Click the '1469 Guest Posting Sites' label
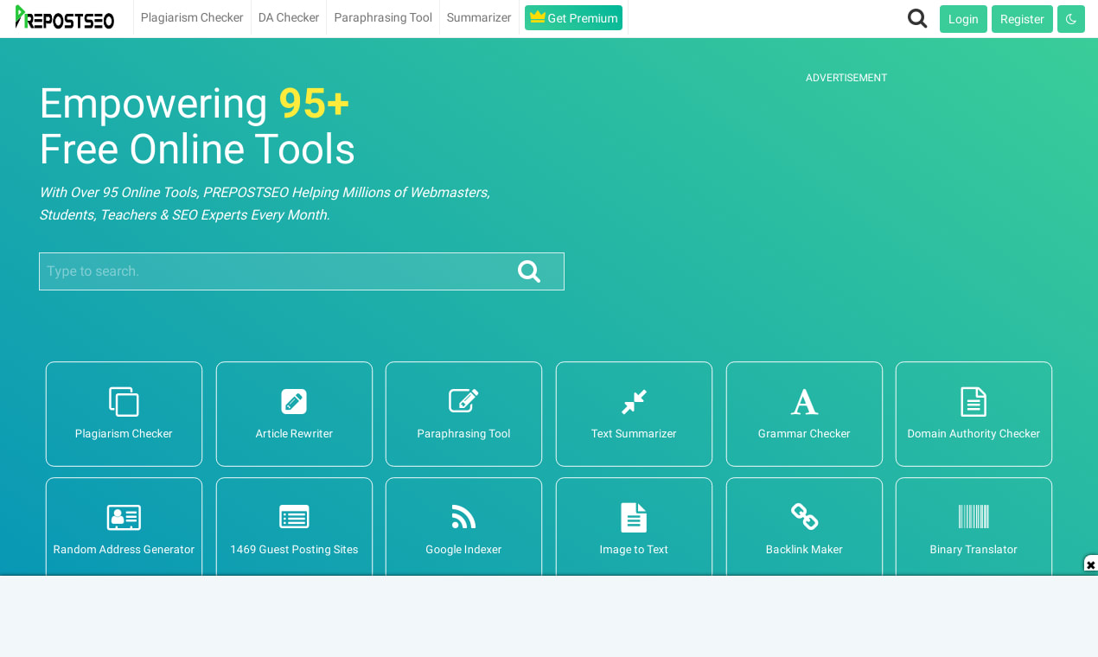 [x=294, y=550]
